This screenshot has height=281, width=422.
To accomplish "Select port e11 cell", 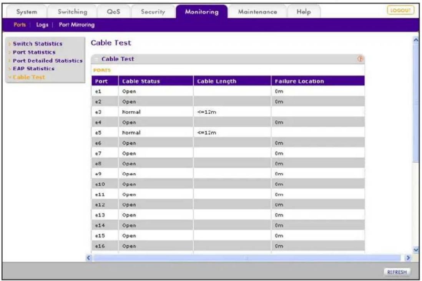I will [105, 195].
